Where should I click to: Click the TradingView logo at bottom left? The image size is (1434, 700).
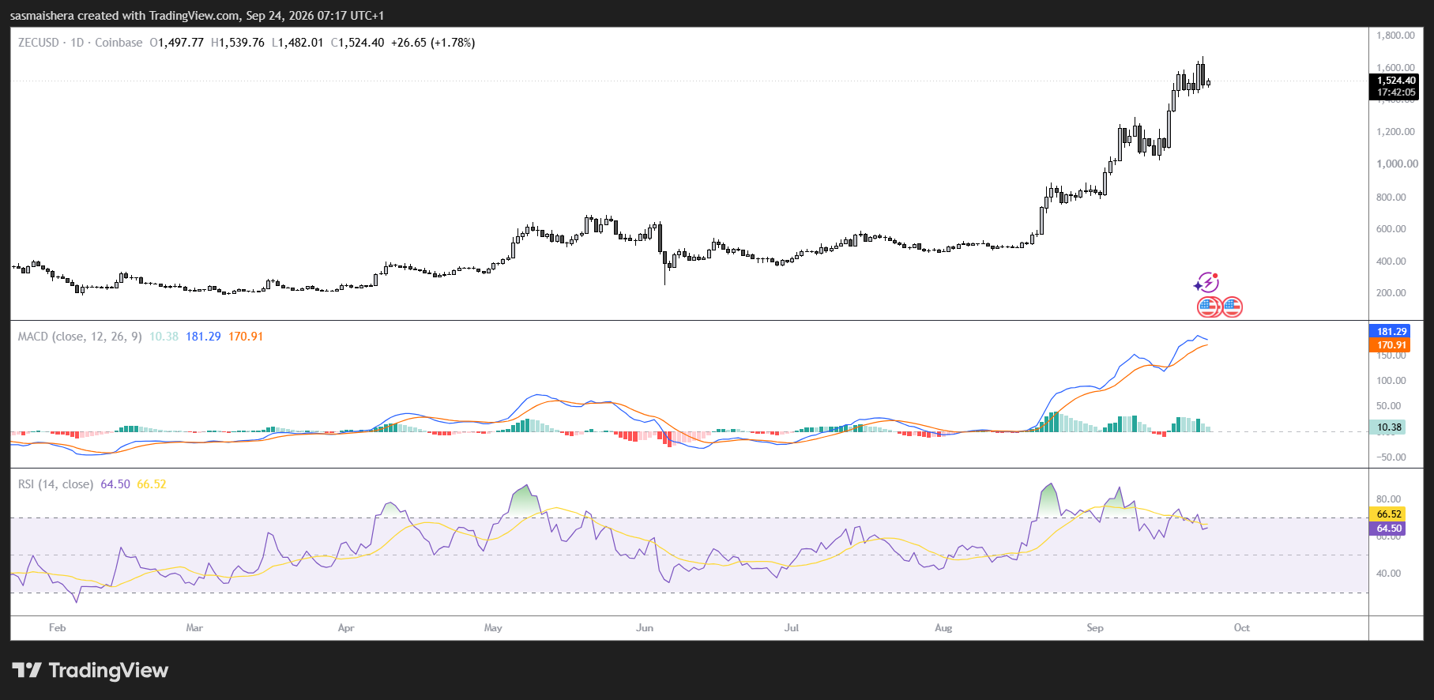click(90, 671)
